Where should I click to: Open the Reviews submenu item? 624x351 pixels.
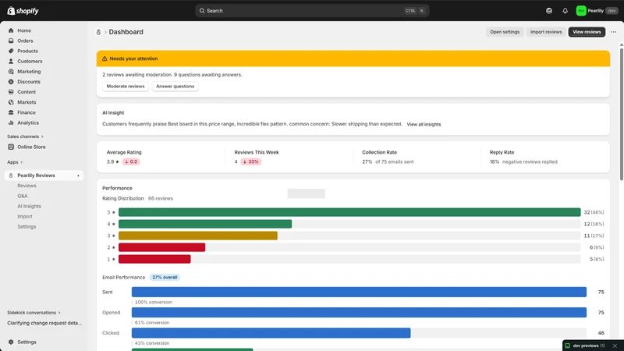pyautogui.click(x=27, y=186)
